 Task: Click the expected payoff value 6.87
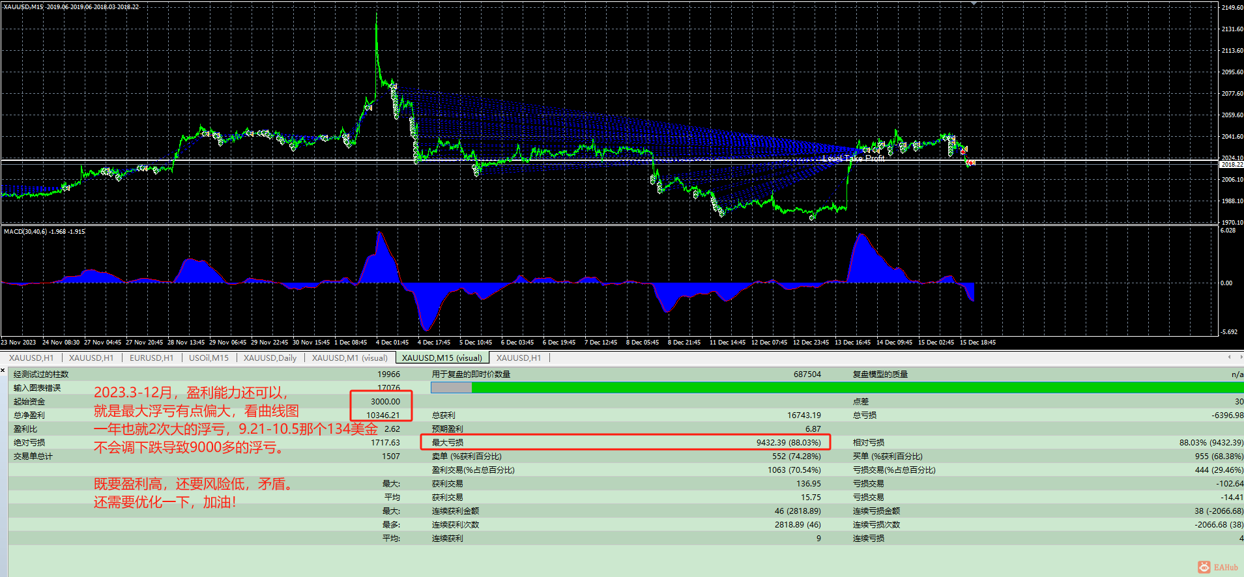813,429
